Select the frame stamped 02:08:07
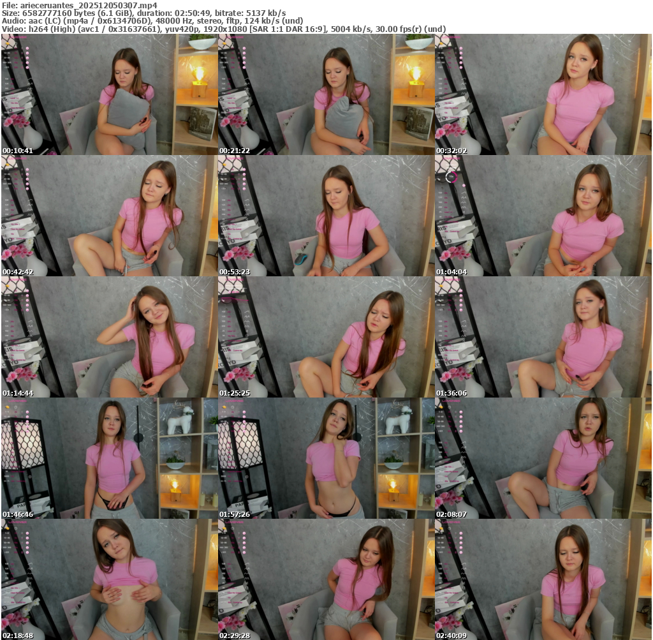The height and width of the screenshot is (640, 653). pos(543,458)
